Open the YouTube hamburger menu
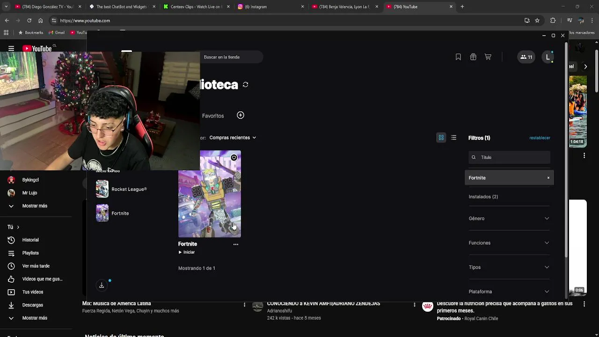Viewport: 599px width, 337px height. pos(11,48)
